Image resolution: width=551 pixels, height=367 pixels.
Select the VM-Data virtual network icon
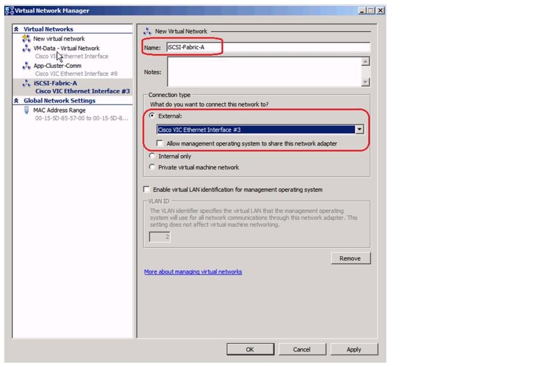point(26,48)
